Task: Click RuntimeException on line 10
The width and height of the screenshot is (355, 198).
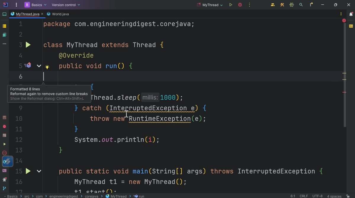Action: pos(160,119)
